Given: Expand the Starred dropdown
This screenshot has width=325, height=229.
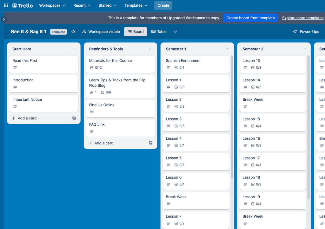Looking at the screenshot, I should 108,5.
